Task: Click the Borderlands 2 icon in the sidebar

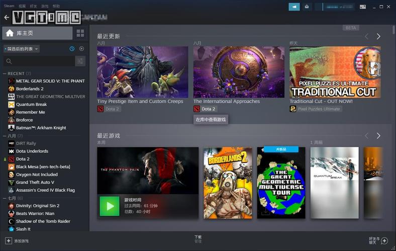Action: [12, 89]
